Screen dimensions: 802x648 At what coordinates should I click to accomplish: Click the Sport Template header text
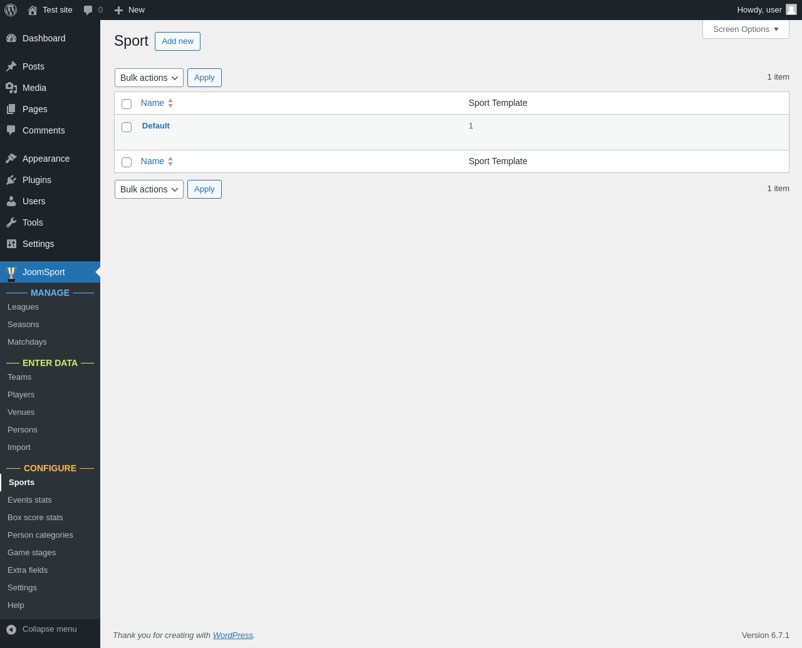coord(498,103)
